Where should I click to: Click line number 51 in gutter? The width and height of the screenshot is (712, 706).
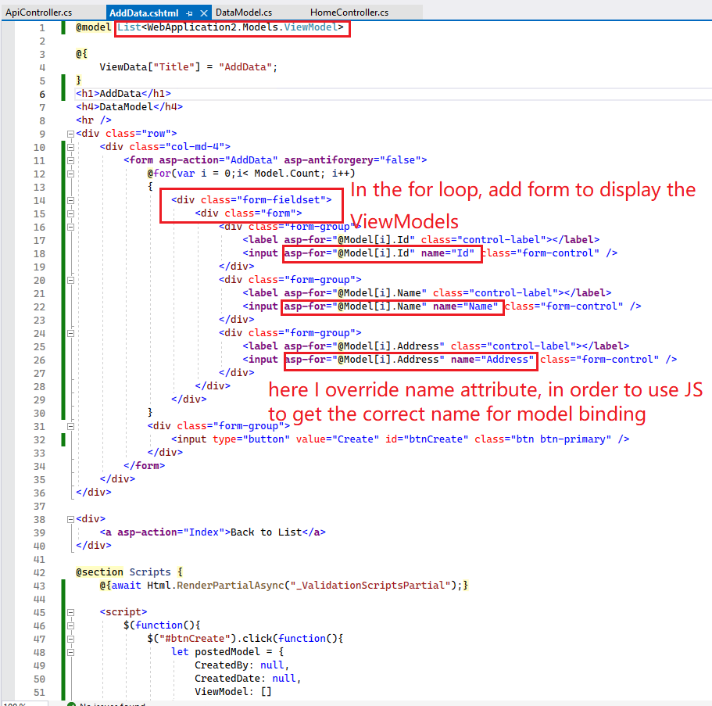point(40,692)
